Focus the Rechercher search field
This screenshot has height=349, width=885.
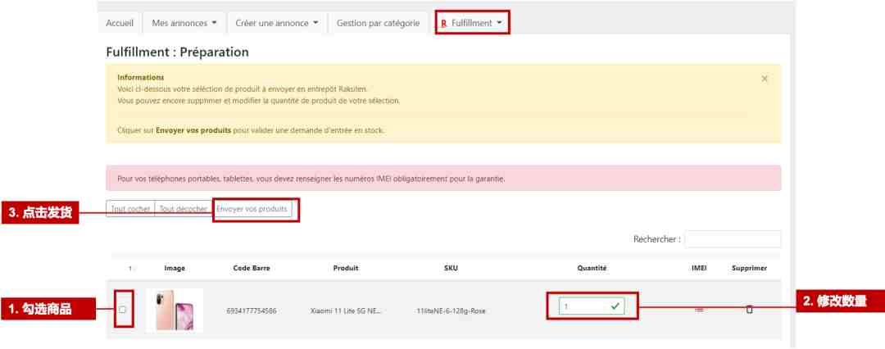pos(733,239)
